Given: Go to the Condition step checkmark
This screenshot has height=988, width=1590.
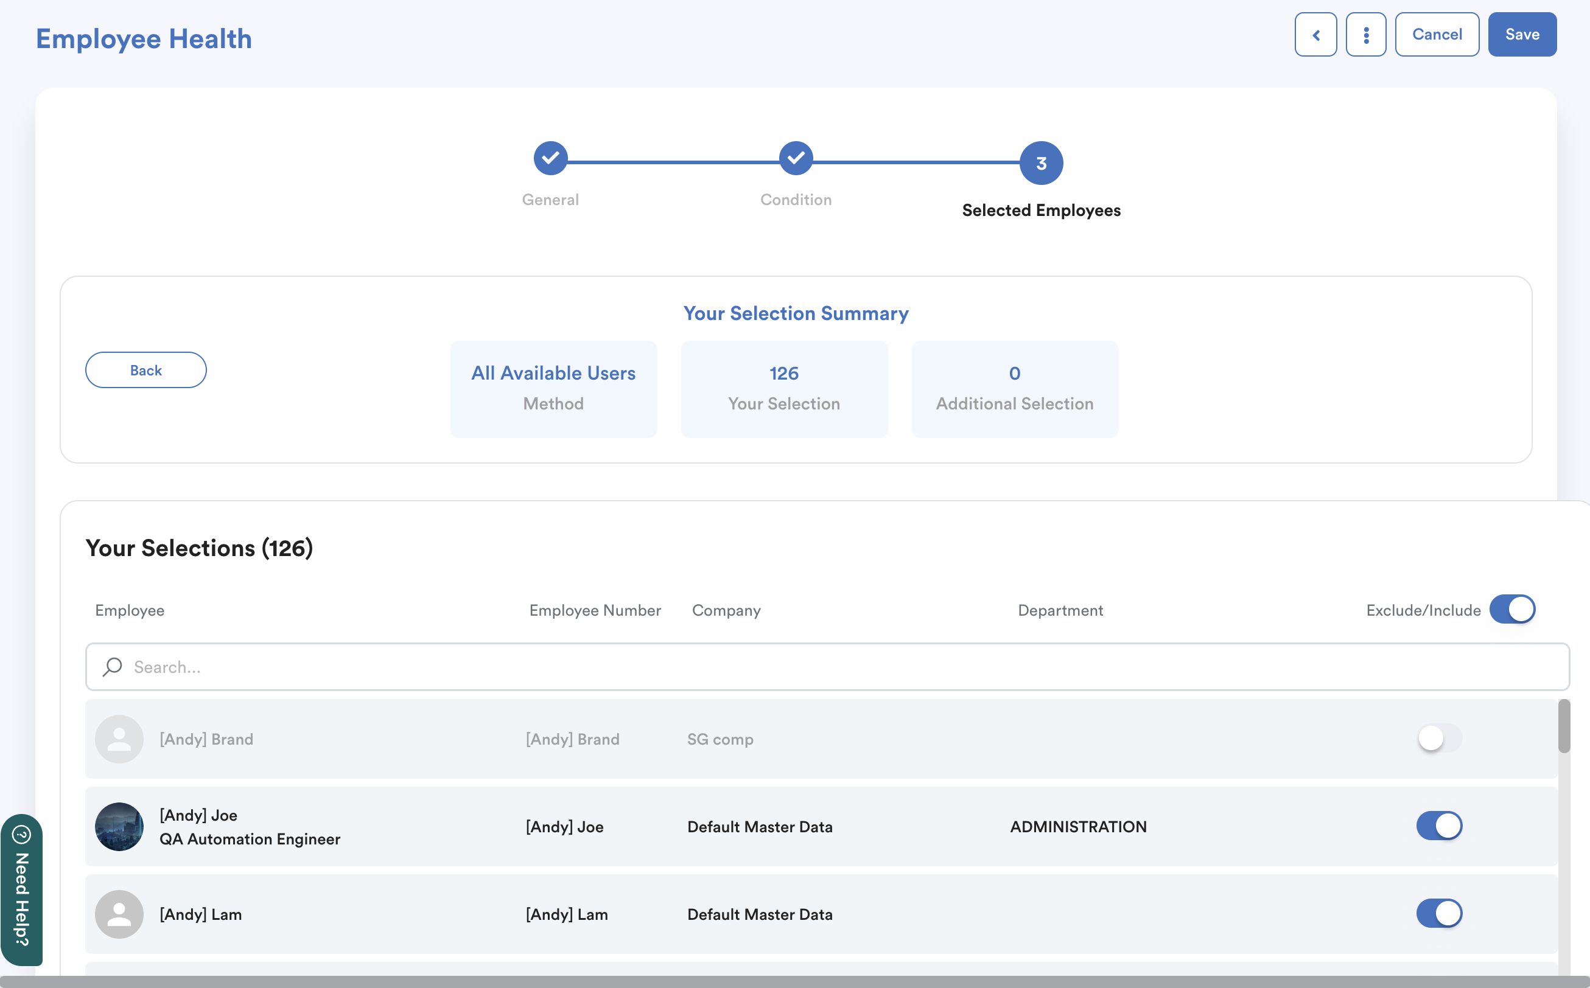Looking at the screenshot, I should coord(796,158).
